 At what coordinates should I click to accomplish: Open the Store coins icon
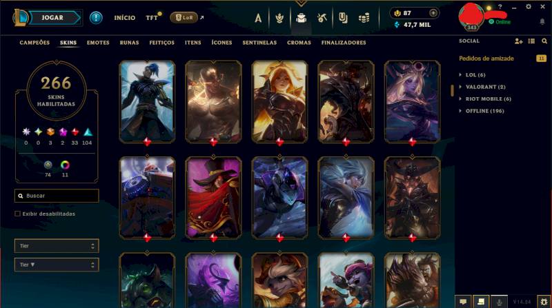(x=364, y=18)
